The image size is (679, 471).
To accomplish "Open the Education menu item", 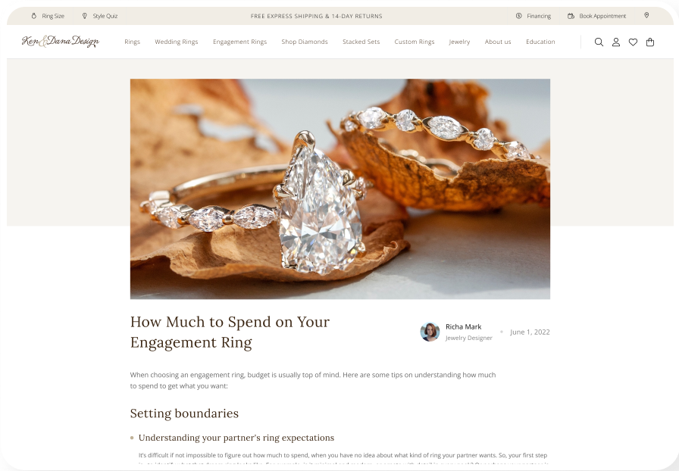I will [540, 42].
